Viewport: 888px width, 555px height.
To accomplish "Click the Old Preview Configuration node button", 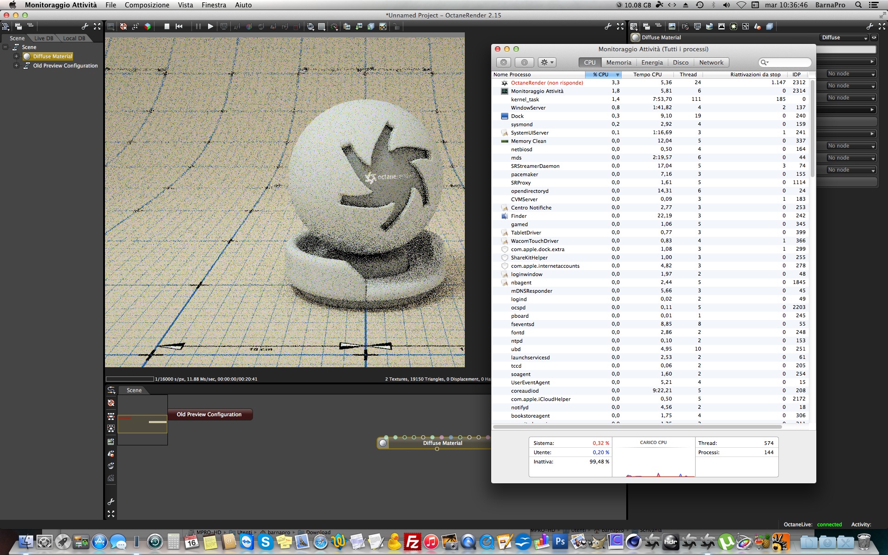I will click(209, 414).
